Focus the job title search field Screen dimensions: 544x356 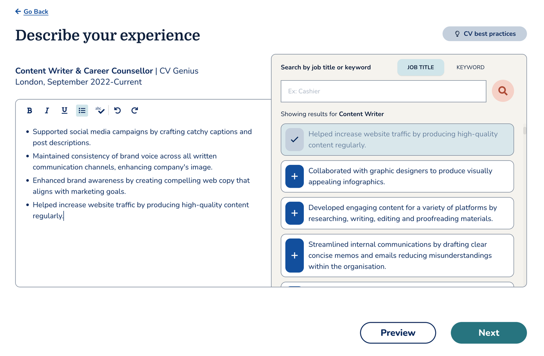tap(383, 92)
